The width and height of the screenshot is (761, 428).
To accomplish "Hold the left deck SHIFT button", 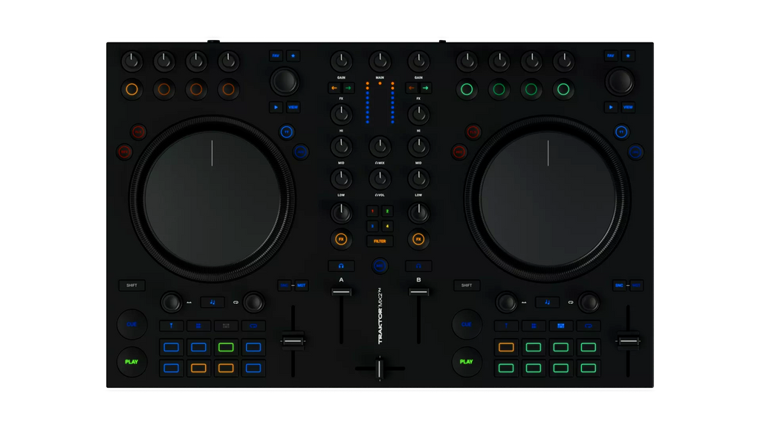I will point(132,285).
